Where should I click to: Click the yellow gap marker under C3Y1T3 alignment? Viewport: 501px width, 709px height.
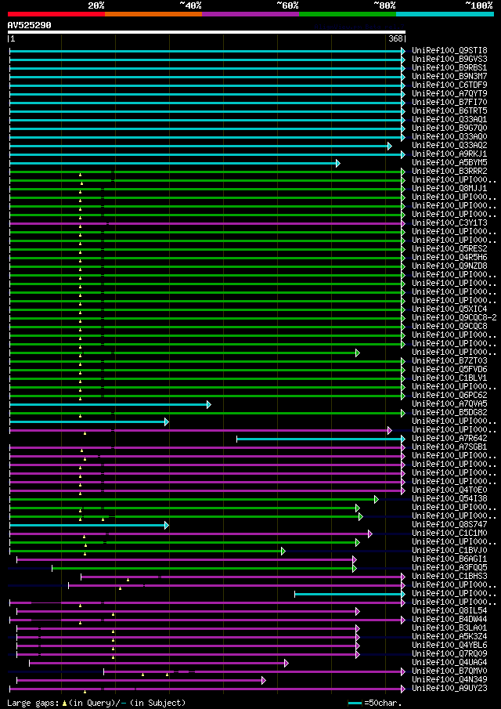[x=81, y=226]
